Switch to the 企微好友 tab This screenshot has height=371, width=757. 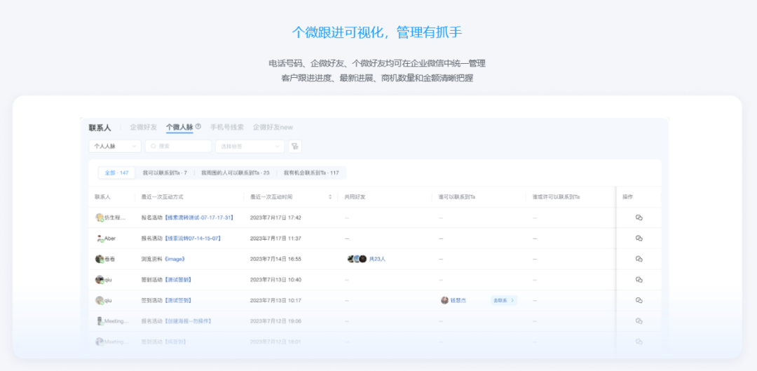pyautogui.click(x=143, y=127)
